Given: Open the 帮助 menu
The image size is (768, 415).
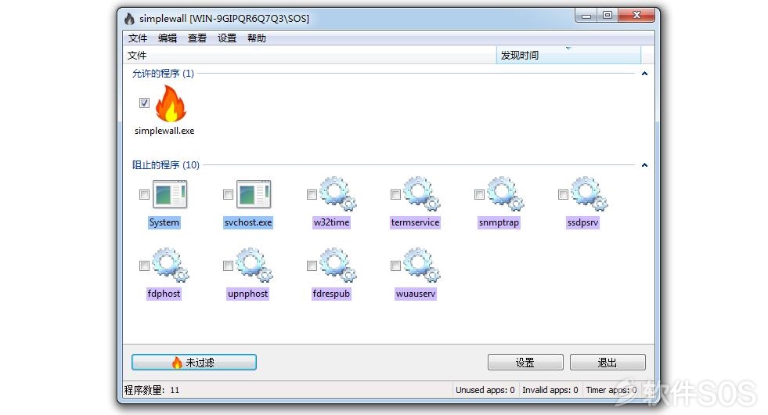Looking at the screenshot, I should 257,38.
